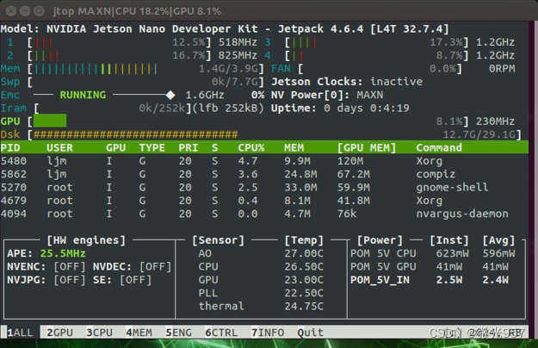This screenshot has height=348, width=538.
Task: Select the nvargus-daemon process command
Action: coord(462,214)
